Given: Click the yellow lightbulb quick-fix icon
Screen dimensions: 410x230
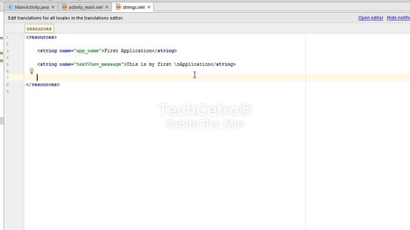Looking at the screenshot, I should pyautogui.click(x=31, y=71).
